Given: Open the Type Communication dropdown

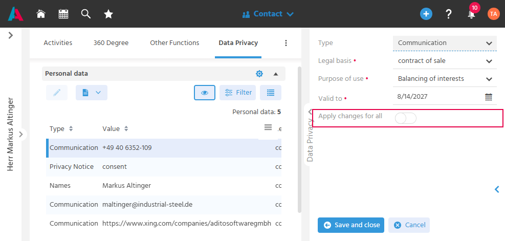Looking at the screenshot, I should coord(445,43).
